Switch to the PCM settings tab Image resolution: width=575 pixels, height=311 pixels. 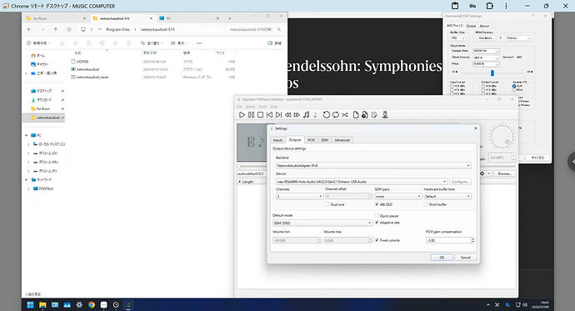[x=311, y=140]
